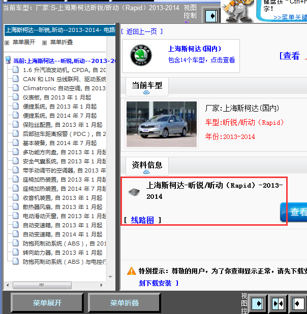Viewport: 307px width, 314px height.
Task: Click the top view control right-arrow icon
Action: pos(211,16)
